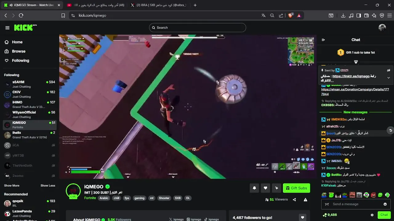Open chat settings gear icon

click(372, 215)
